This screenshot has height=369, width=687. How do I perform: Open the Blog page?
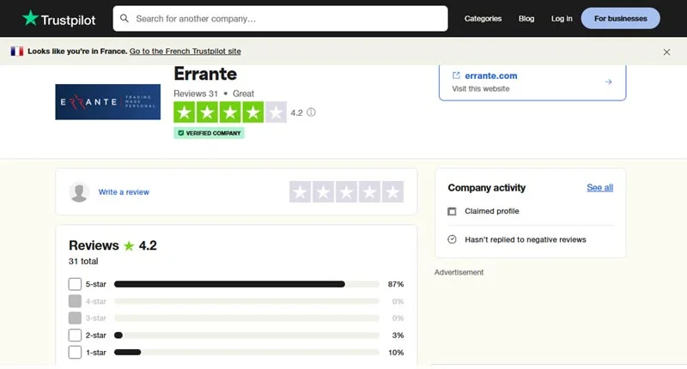pos(526,18)
